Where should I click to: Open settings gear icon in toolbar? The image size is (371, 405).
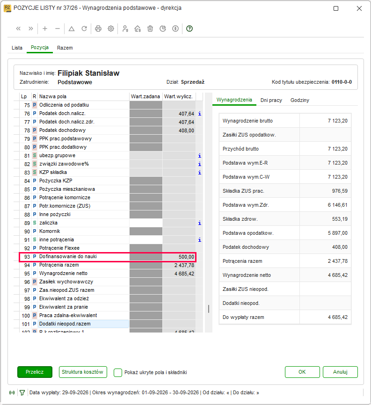(111, 29)
